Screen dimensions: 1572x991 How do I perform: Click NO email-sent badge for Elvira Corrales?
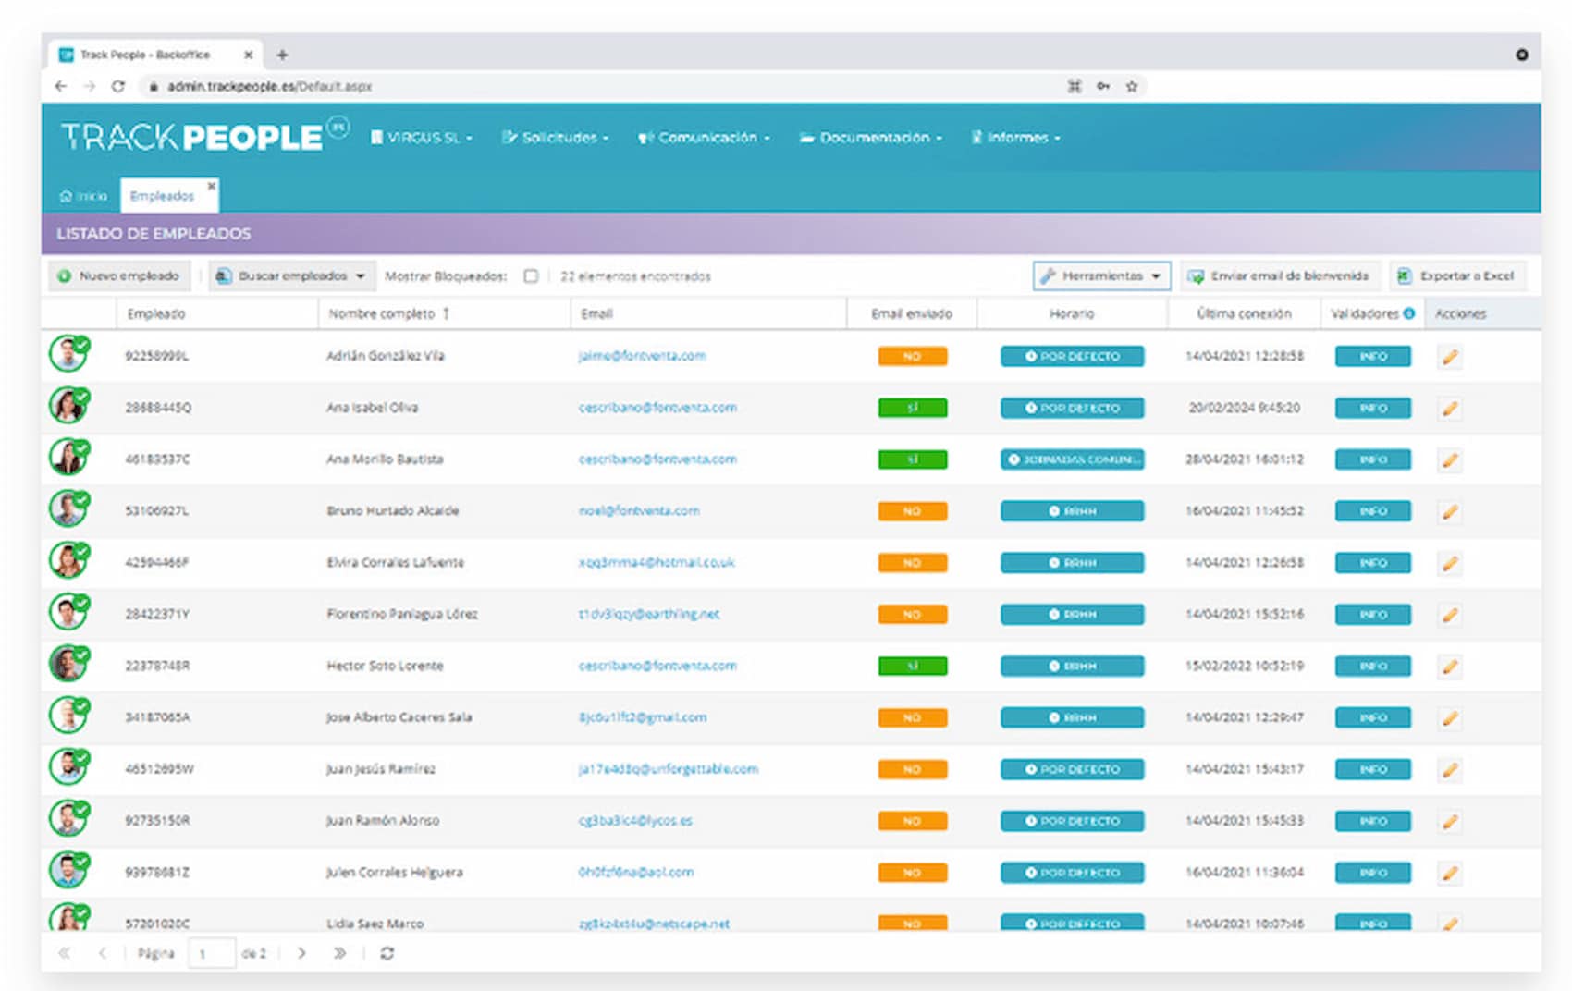tap(912, 563)
